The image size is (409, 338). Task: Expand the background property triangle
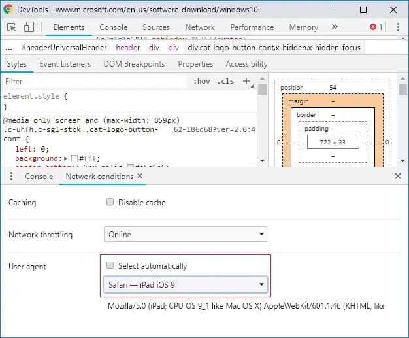coord(65,158)
